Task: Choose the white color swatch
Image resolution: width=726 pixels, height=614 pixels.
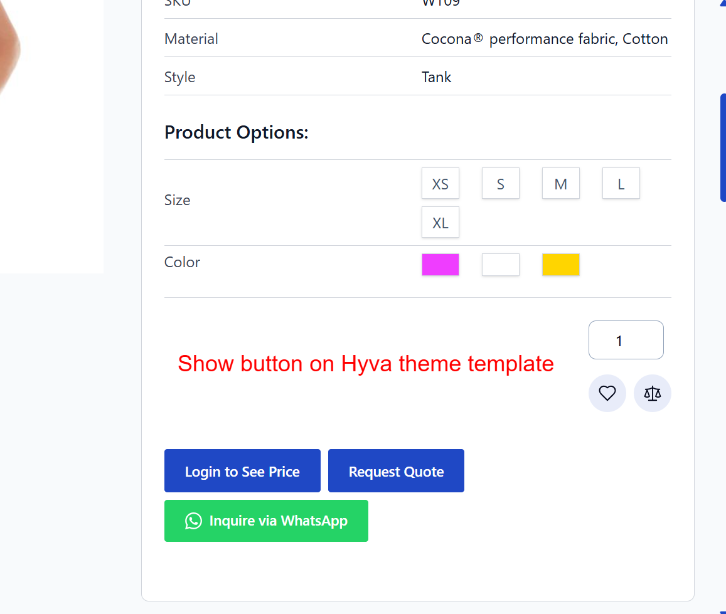Action: [x=500, y=265]
